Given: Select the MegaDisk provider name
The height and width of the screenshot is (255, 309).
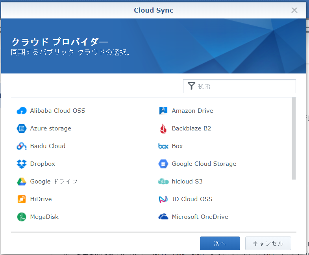Looking at the screenshot, I should (x=44, y=217).
